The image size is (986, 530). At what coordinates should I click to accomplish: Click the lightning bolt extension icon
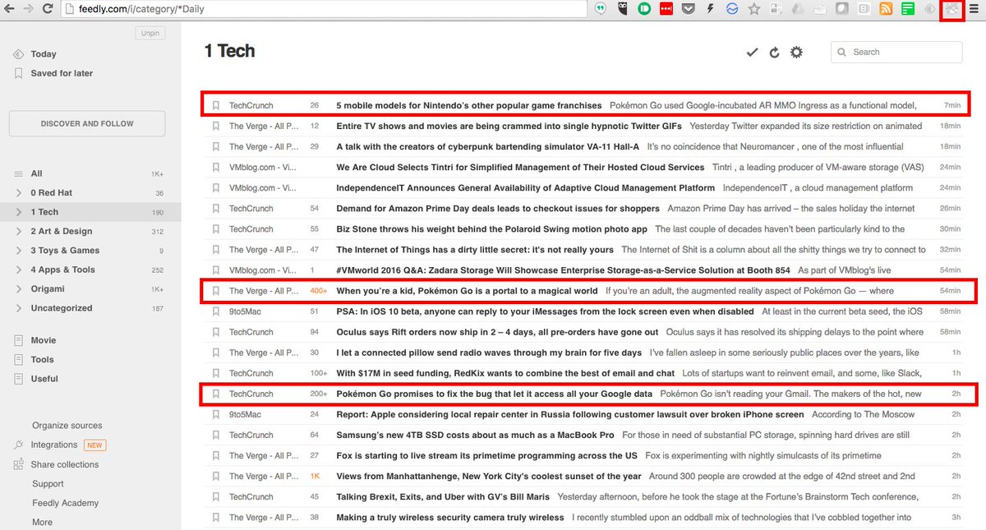pos(710,9)
